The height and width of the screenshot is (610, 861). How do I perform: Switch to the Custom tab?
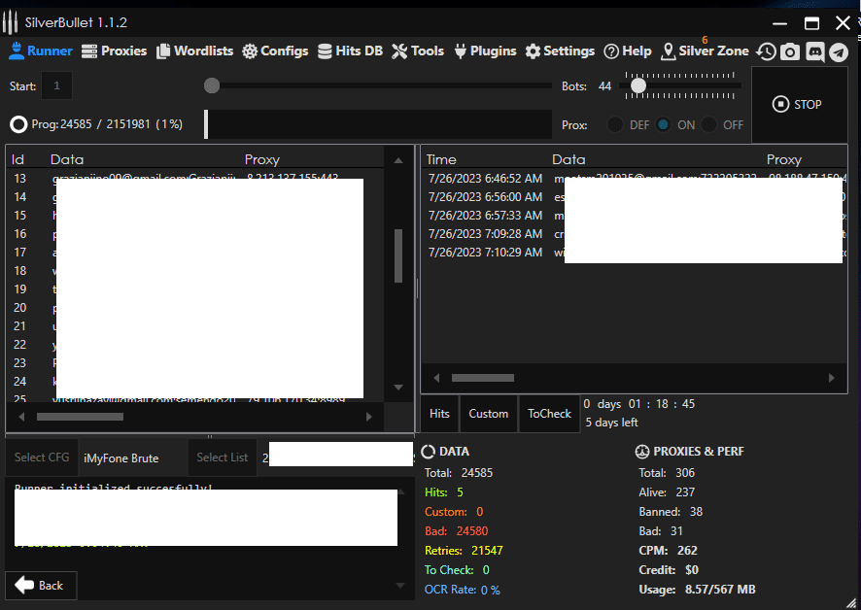[488, 413]
